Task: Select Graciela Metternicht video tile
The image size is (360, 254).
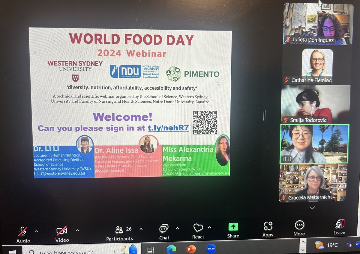Action: click(x=313, y=183)
